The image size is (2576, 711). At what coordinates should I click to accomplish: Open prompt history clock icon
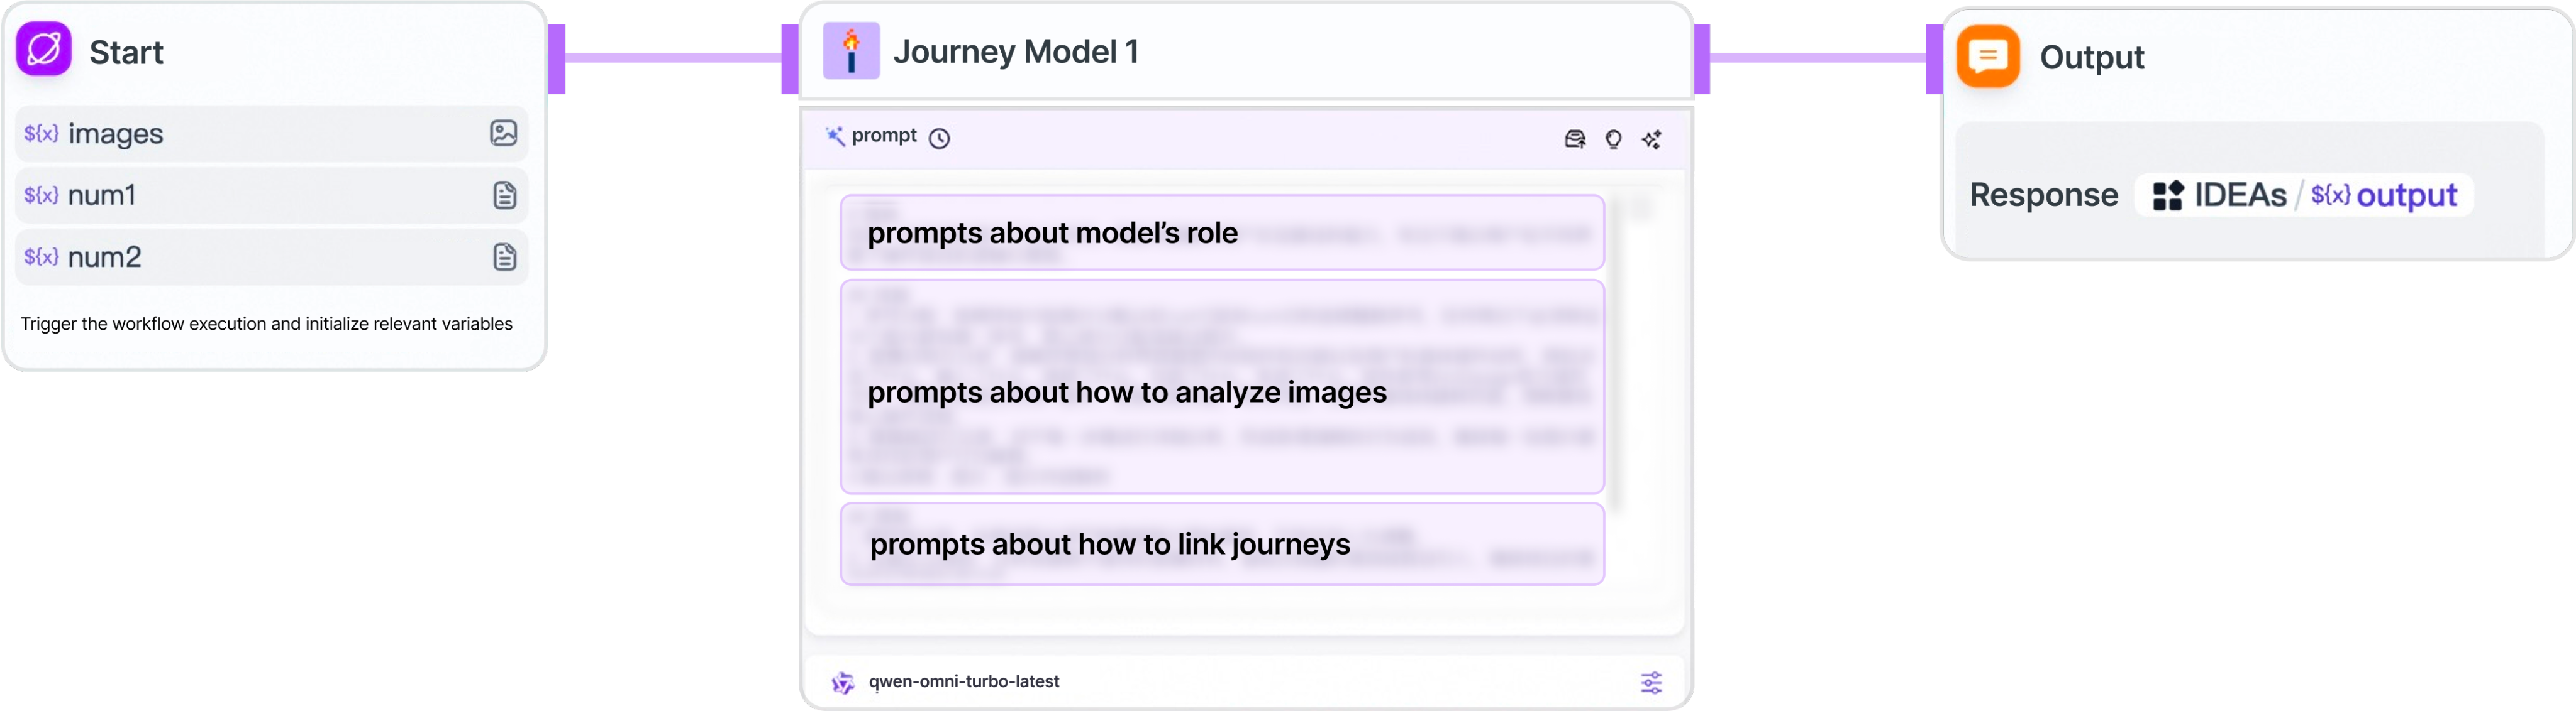[939, 138]
